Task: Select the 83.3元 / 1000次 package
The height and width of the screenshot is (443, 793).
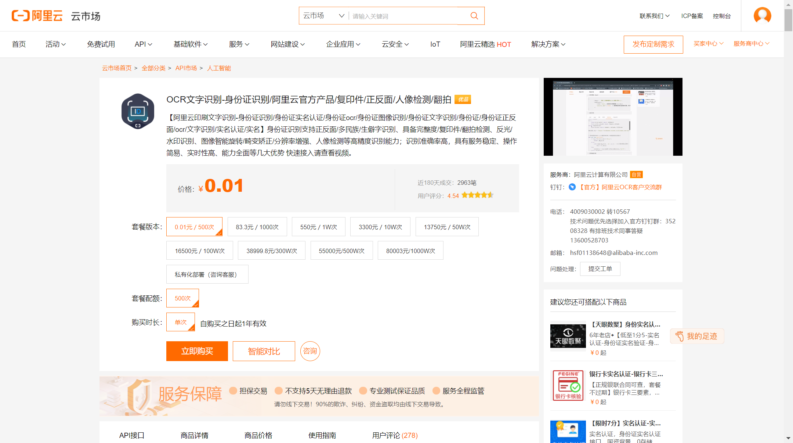Action: (x=257, y=227)
